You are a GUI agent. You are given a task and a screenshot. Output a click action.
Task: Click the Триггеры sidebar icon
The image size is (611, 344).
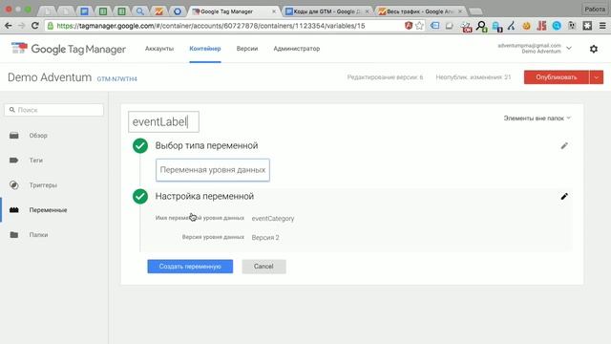coord(14,184)
